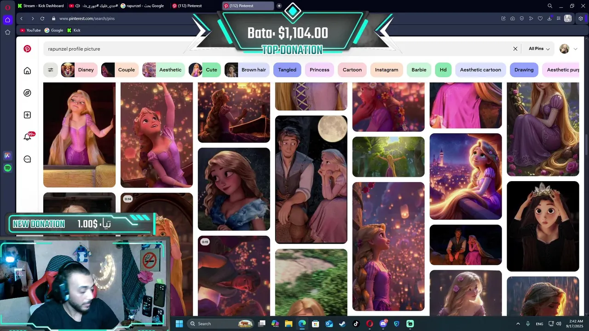Viewport: 589px width, 331px height.
Task: Go to Pinterest Home feed icon
Action: tap(27, 71)
